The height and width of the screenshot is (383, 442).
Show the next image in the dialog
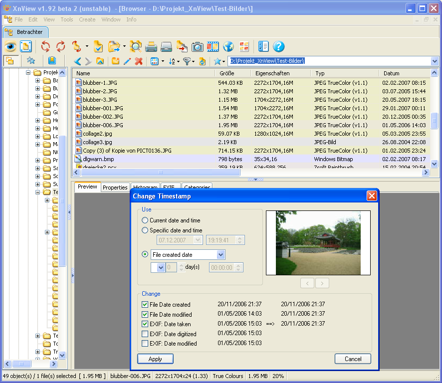(x=322, y=283)
